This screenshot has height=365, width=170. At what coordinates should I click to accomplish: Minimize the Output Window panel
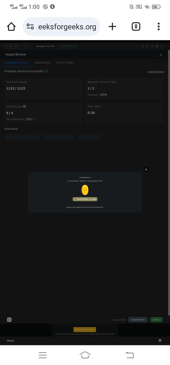(155, 55)
